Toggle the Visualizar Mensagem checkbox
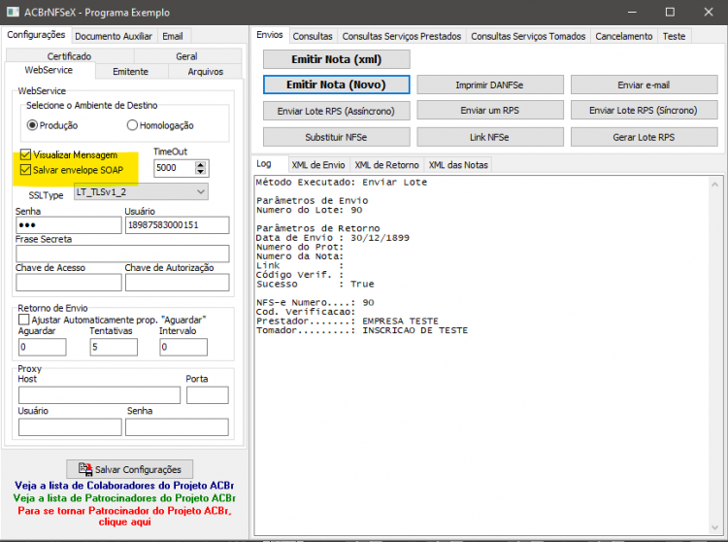Image resolution: width=728 pixels, height=542 pixels. tap(25, 154)
